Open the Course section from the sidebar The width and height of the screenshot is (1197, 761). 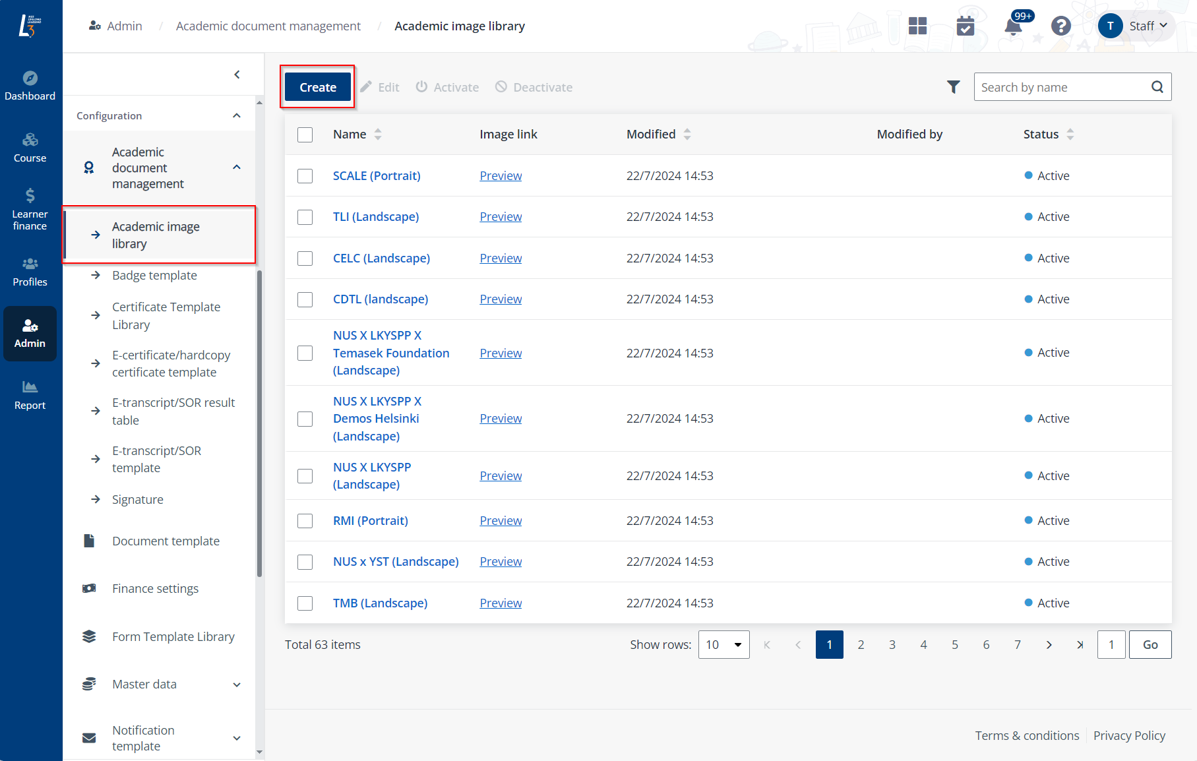tap(30, 146)
